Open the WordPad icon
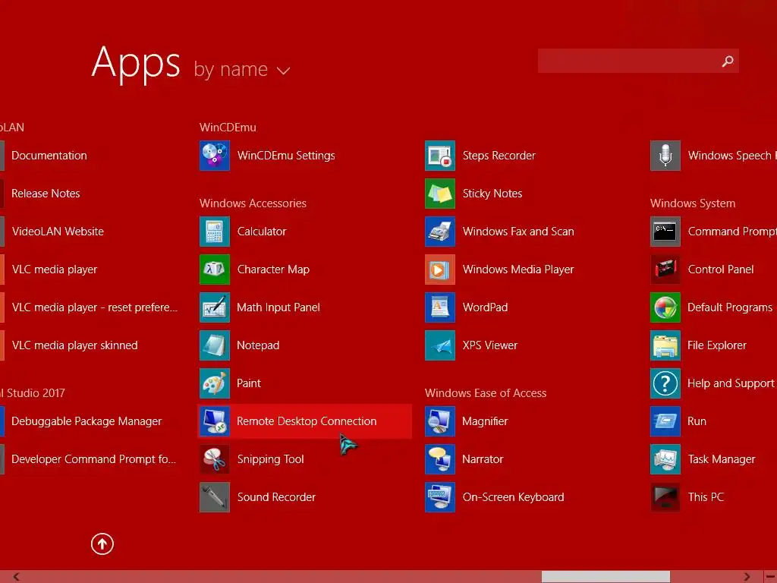The width and height of the screenshot is (777, 583). [x=440, y=307]
